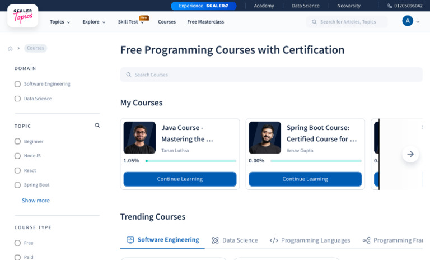Click the Experience Scaler button
Viewport: 430px width, 260px height.
pyautogui.click(x=203, y=6)
